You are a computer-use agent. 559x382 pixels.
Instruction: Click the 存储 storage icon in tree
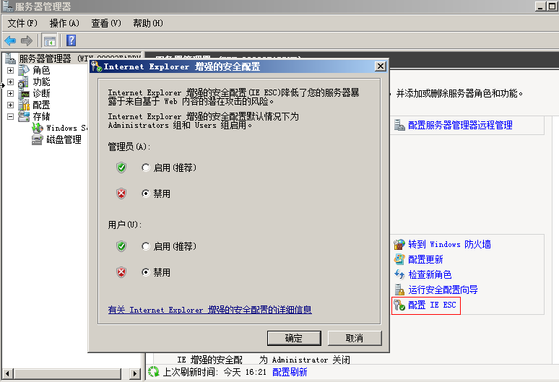point(24,116)
